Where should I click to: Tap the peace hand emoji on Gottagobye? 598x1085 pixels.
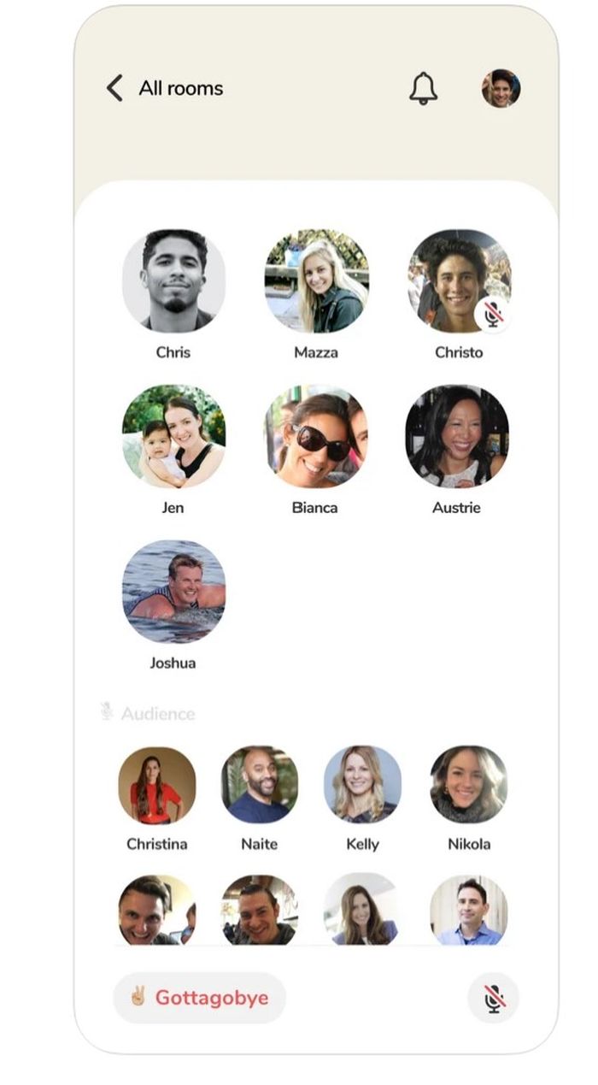point(138,997)
